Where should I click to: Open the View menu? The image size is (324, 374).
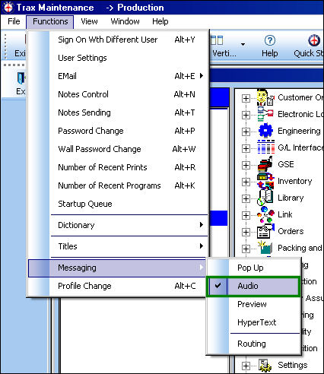coord(89,21)
